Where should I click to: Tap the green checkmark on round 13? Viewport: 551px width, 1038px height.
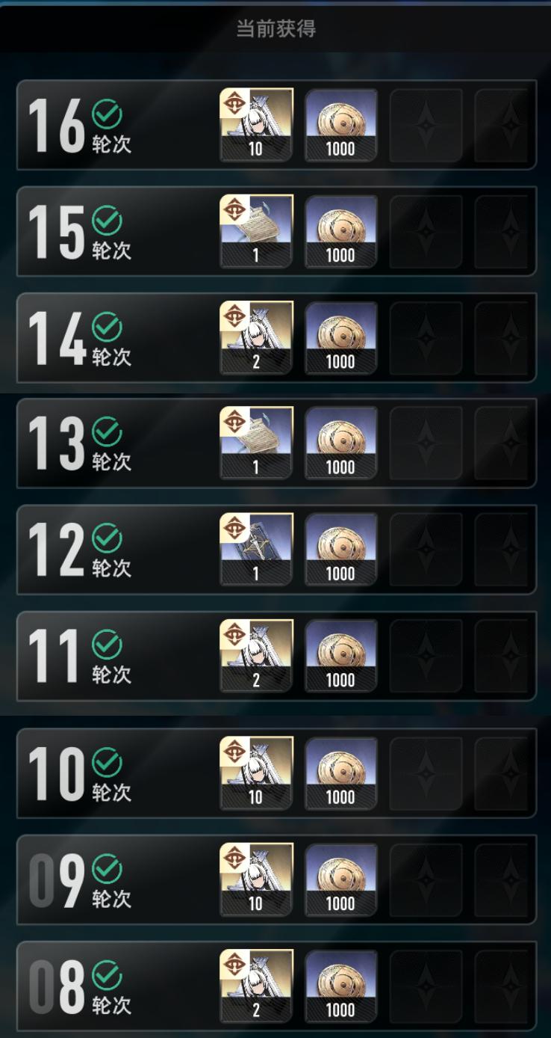(107, 433)
